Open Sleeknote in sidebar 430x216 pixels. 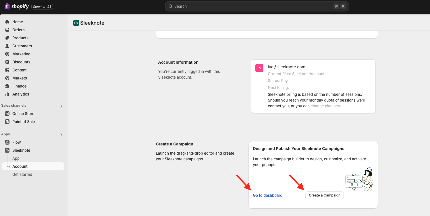(x=21, y=150)
